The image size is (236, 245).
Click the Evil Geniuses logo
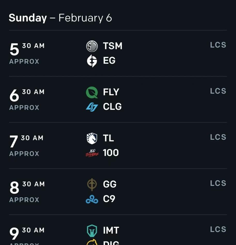92,61
